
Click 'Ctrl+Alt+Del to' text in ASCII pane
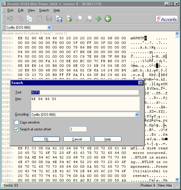(x=150, y=171)
